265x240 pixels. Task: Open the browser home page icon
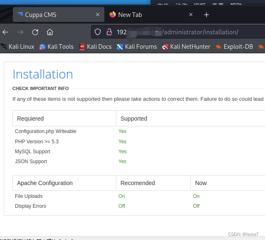[50, 32]
